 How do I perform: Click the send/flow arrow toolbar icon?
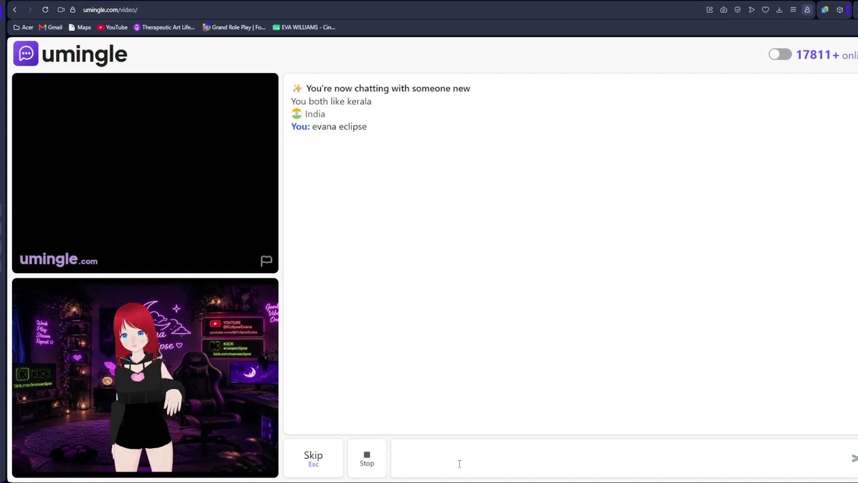point(751,9)
